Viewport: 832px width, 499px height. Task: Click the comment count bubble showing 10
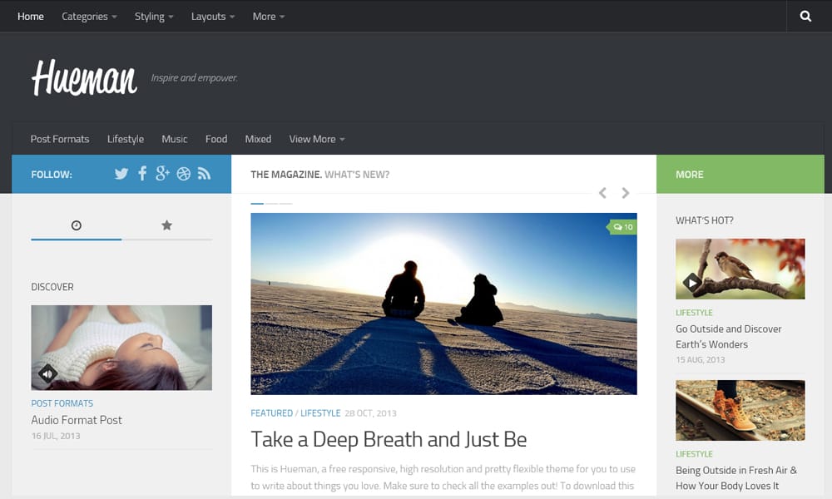point(622,227)
